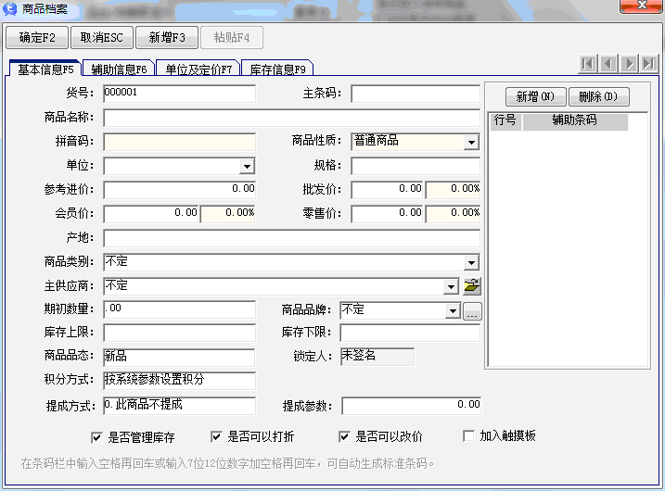This screenshot has width=665, height=491.
Task: Go to the previous record arrow
Action: coord(608,64)
